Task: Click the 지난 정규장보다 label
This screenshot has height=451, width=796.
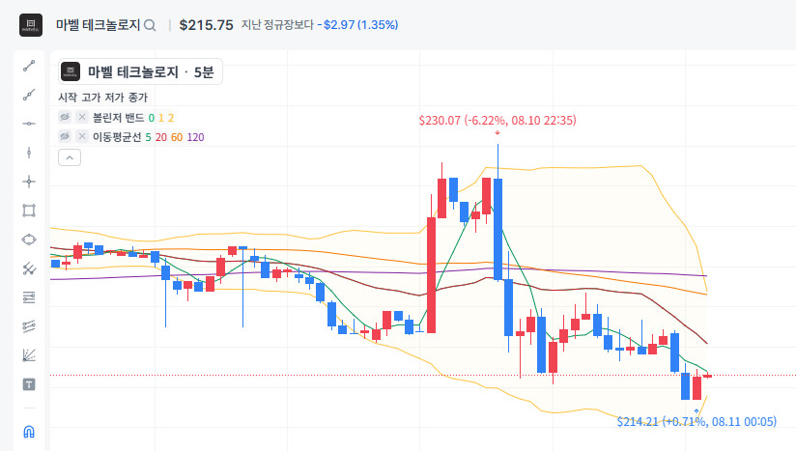Action: 277,25
